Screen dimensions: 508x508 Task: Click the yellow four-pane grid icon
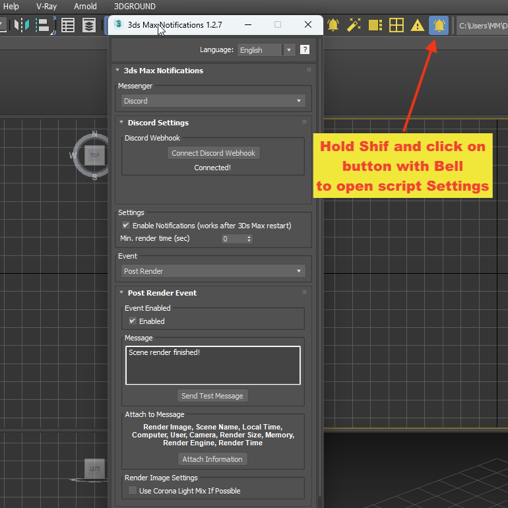coord(397,25)
